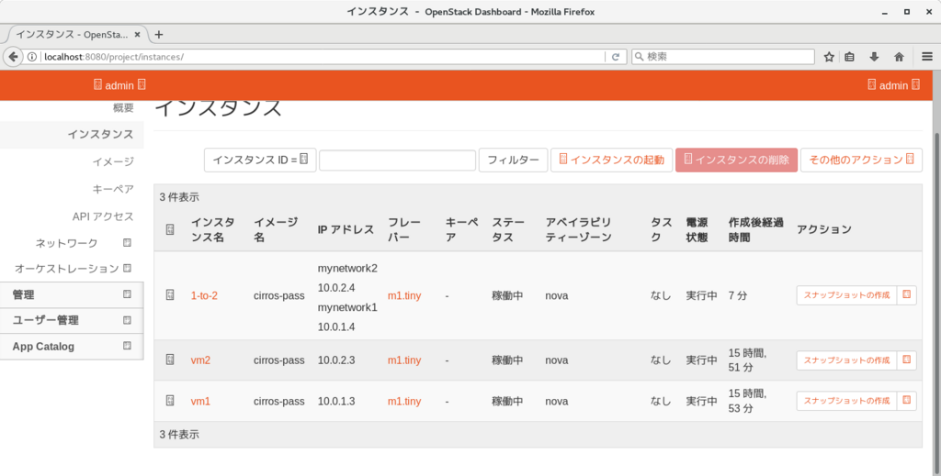
Task: Reload the page with the refresh icon
Action: tap(615, 57)
